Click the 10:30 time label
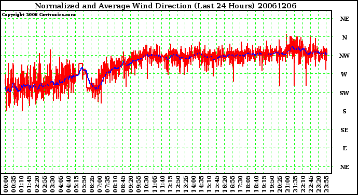This screenshot has width=358, height=195. coord(146,184)
